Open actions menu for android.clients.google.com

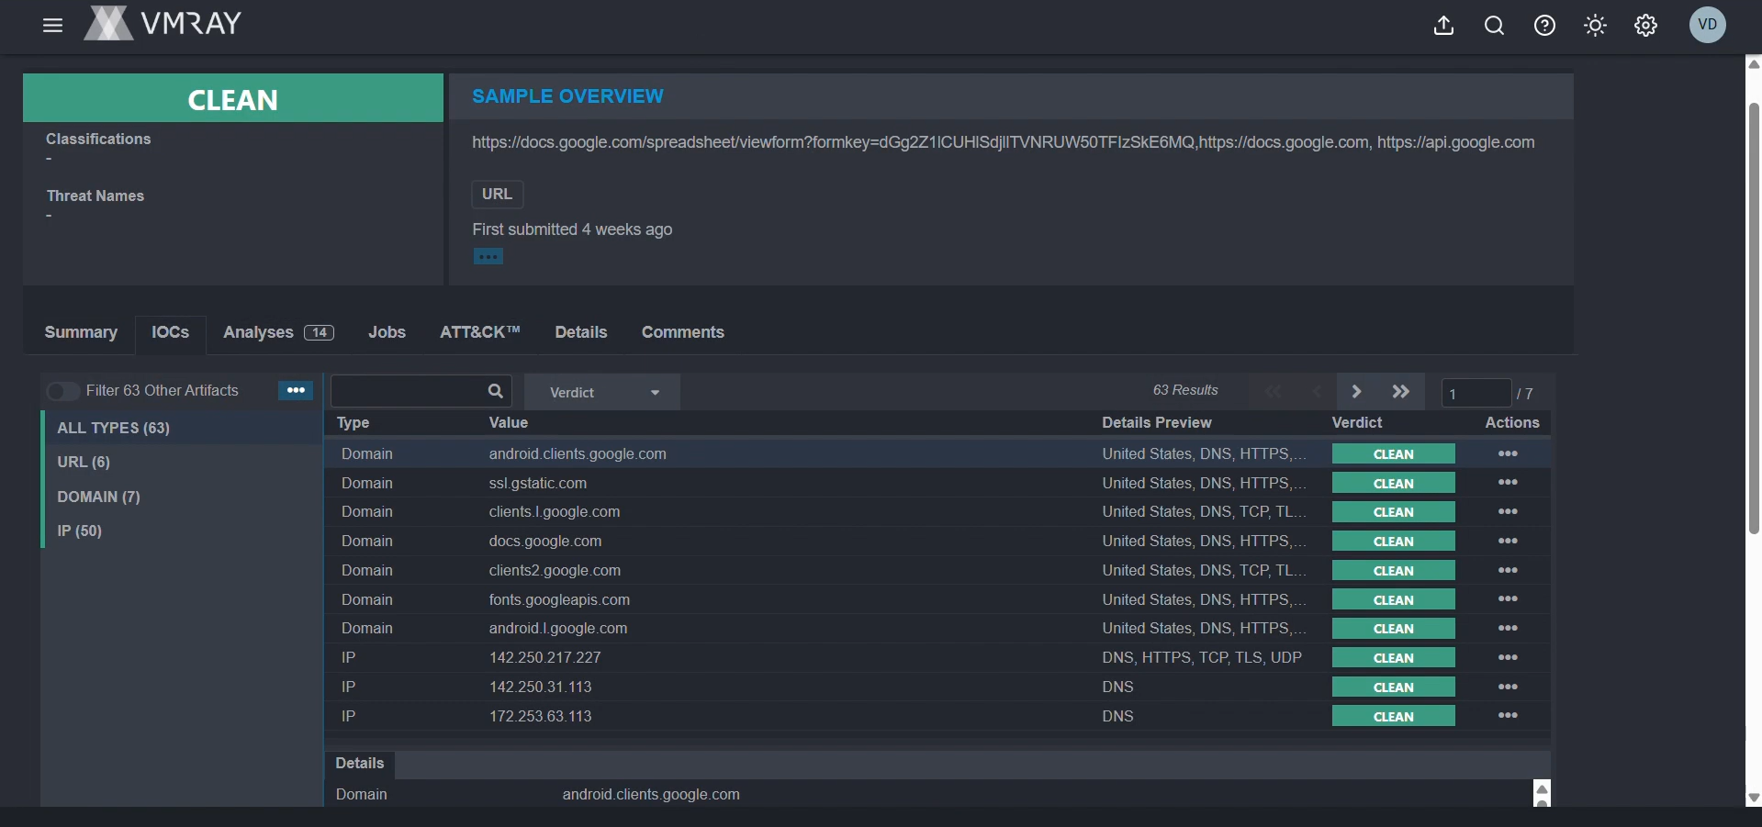point(1508,453)
